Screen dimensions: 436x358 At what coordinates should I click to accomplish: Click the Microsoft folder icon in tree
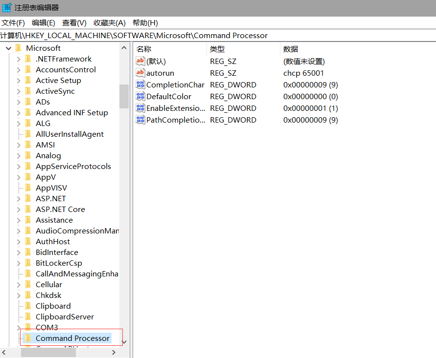click(x=19, y=48)
